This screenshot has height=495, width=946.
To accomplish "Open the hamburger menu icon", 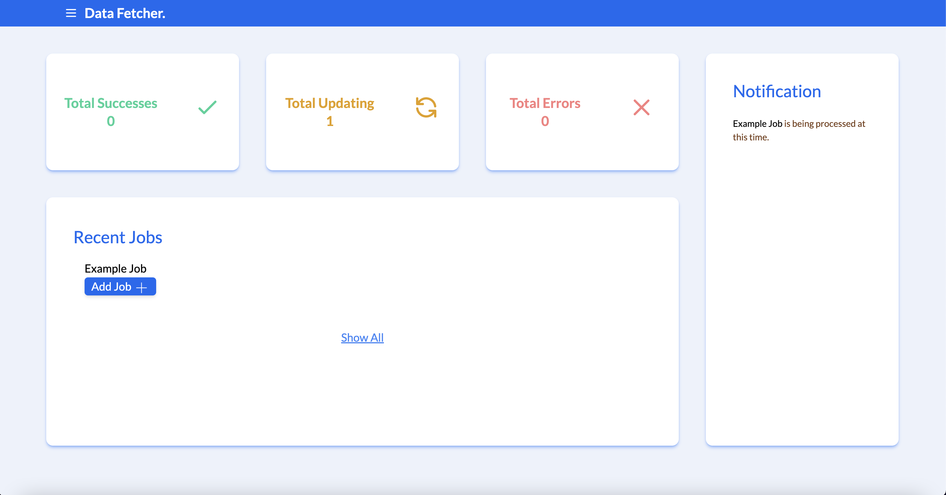I will click(x=71, y=13).
